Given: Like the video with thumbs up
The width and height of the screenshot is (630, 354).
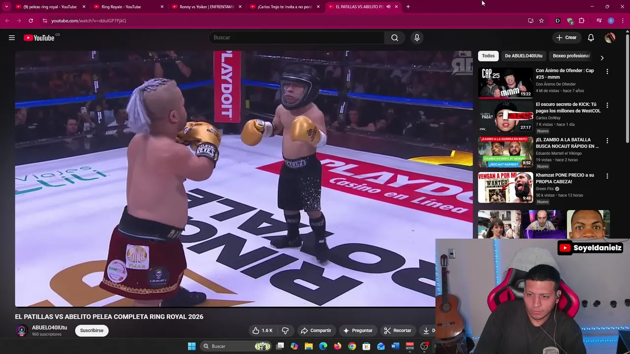Looking at the screenshot, I should click(262, 330).
